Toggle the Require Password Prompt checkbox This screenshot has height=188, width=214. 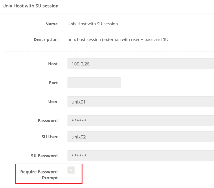tap(71, 170)
